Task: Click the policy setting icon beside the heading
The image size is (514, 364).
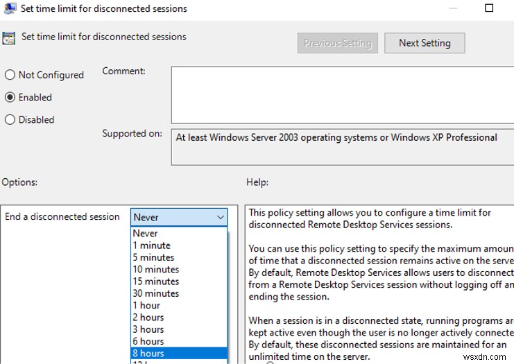Action: (9, 37)
